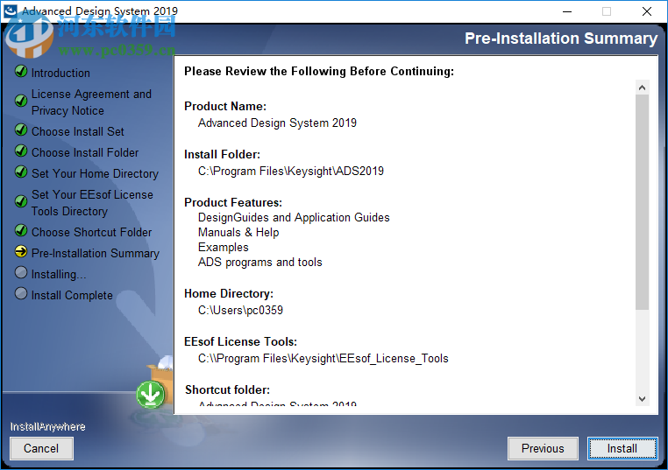
Task: Minimize the installer window
Action: [x=567, y=11]
